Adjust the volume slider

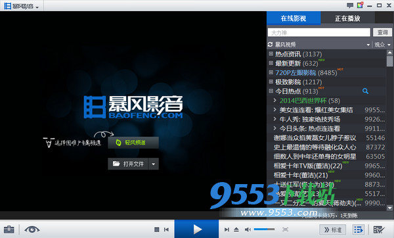(x=264, y=229)
